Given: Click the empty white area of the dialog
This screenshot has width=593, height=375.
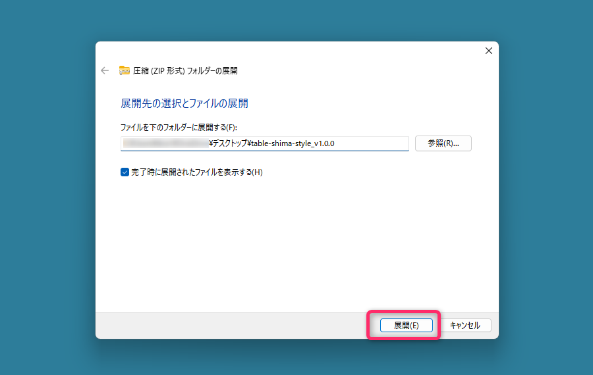Looking at the screenshot, I should (x=296, y=243).
